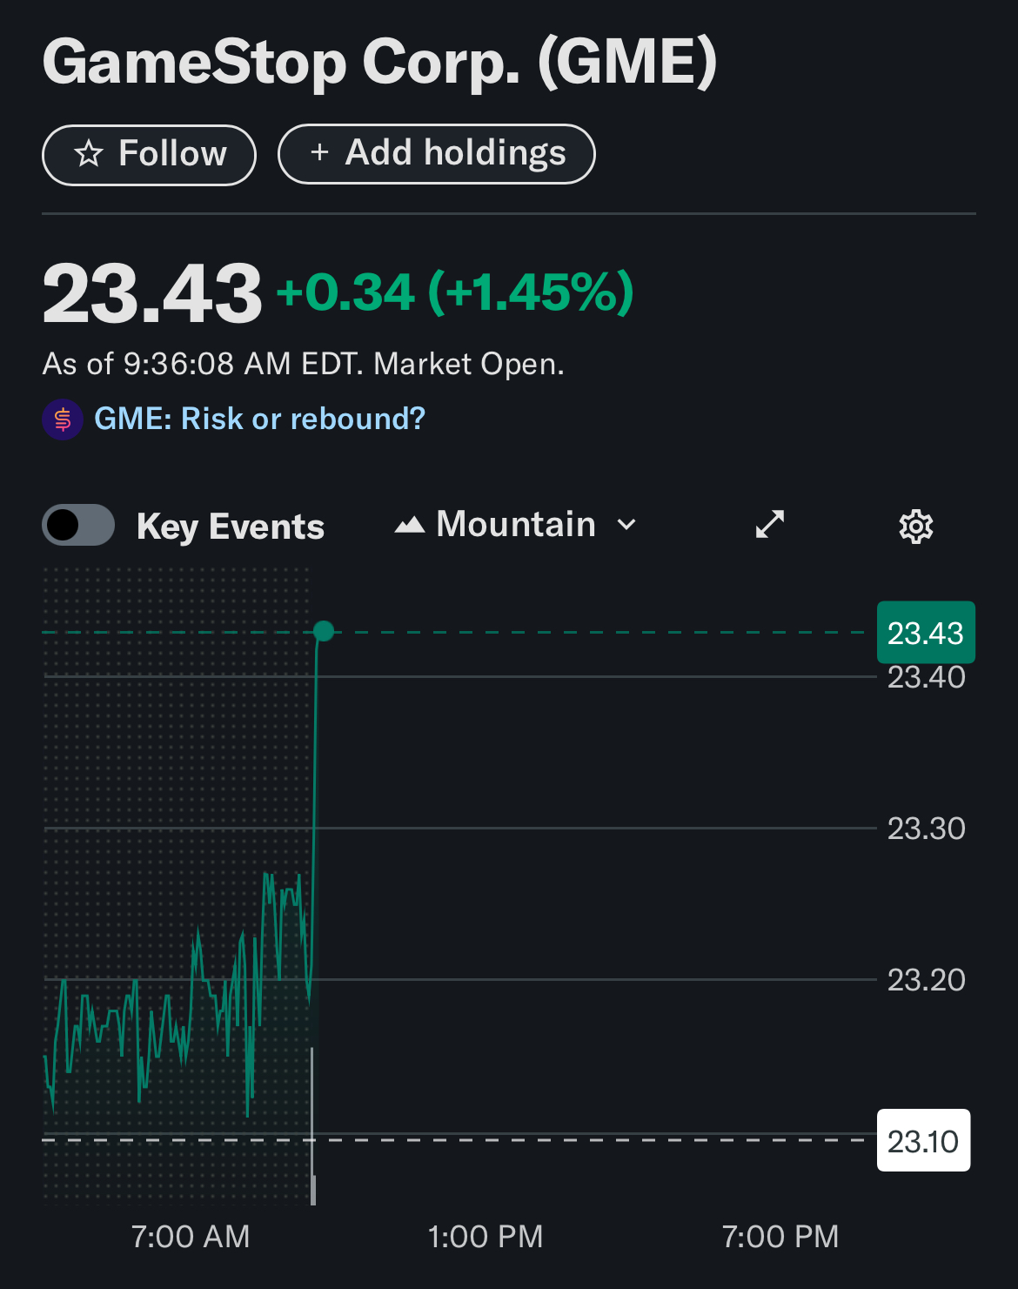Open chart settings gear icon
This screenshot has height=1289, width=1018.
coord(916,526)
